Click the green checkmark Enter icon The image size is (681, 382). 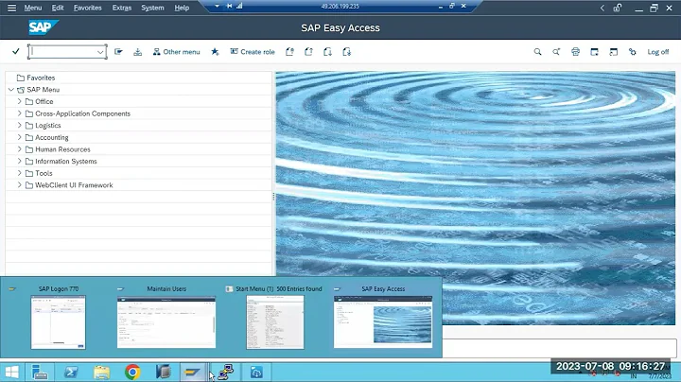16,51
